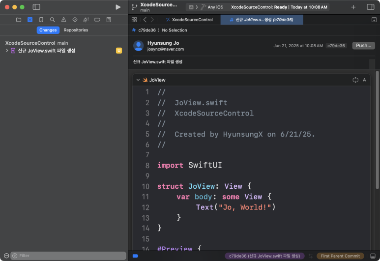Click the swap comparison arrows icon
This screenshot has height=261, width=380.
[x=311, y=256]
